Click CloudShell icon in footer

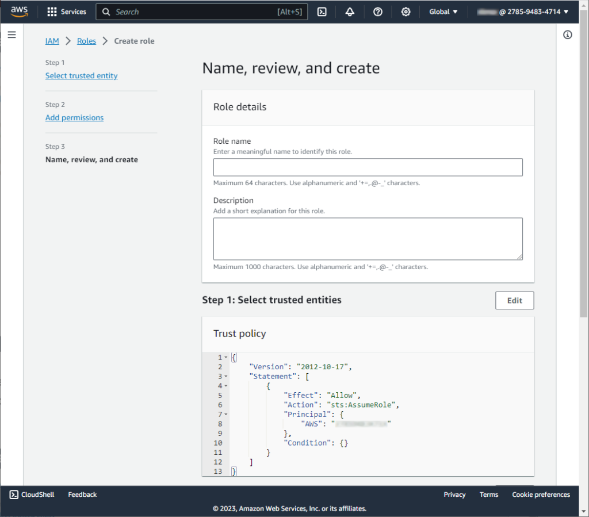click(x=14, y=495)
